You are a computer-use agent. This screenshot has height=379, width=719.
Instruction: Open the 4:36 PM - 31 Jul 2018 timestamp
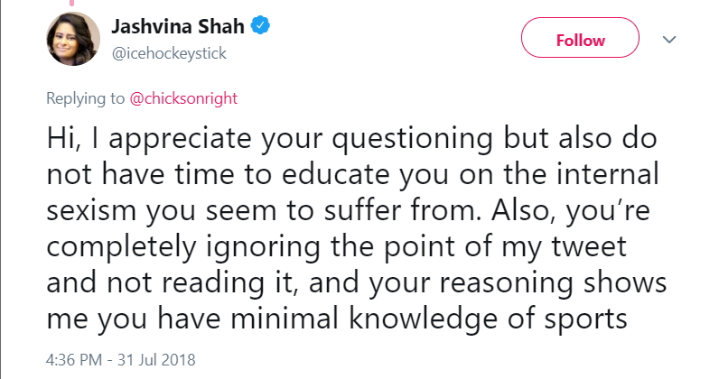(121, 360)
